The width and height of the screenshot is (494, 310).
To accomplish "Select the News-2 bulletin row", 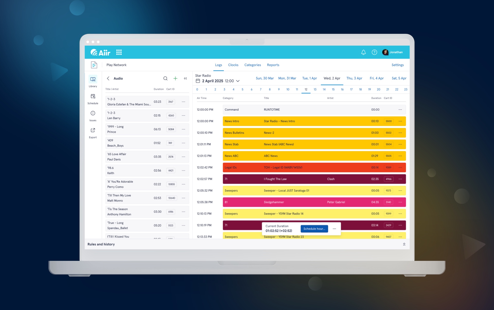I will [x=314, y=133].
